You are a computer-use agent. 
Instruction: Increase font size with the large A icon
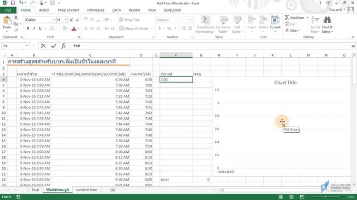tap(71, 20)
